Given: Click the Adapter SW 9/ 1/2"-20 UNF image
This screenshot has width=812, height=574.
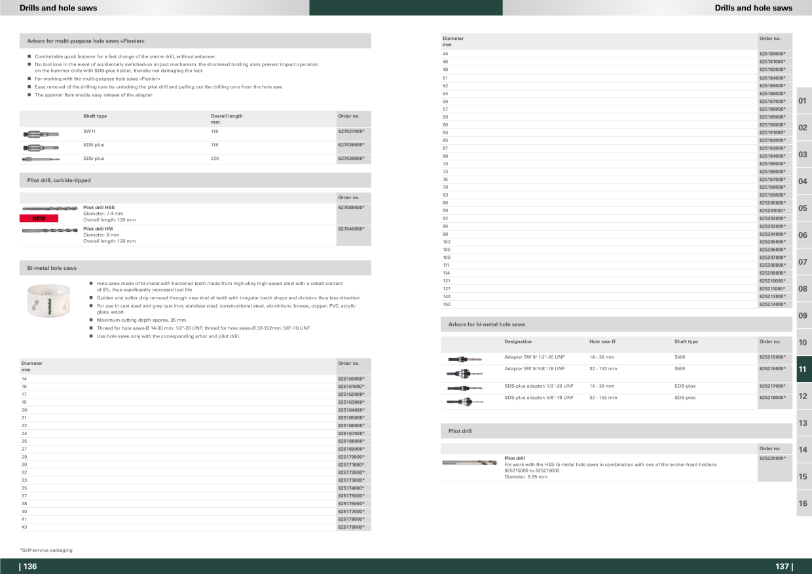Looking at the screenshot, I should [464, 359].
